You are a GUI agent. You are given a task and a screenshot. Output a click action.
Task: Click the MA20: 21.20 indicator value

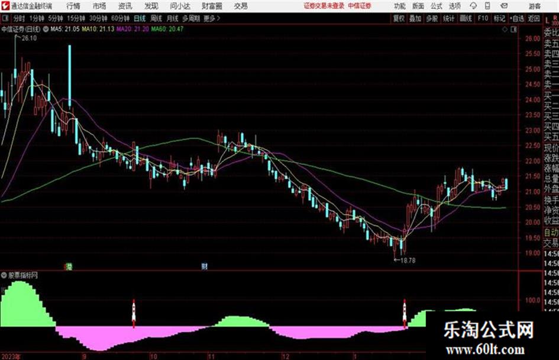coord(133,29)
